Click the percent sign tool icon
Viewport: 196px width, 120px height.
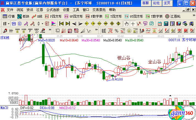pos(116,30)
